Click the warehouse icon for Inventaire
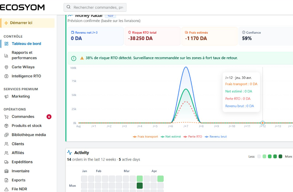This screenshot has width=293, height=192. 6,171
